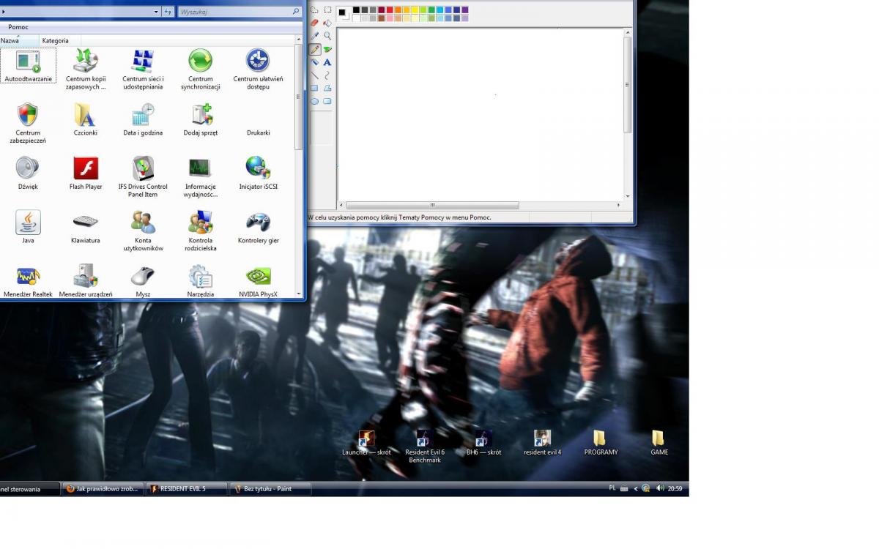879x549 pixels.
Task: Choose the Curve tool in Paint
Action: [x=327, y=75]
